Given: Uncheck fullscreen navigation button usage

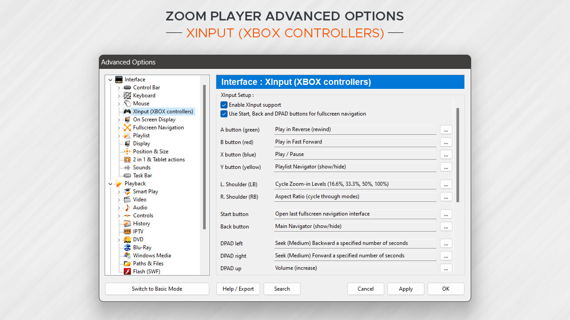Looking at the screenshot, I should point(224,114).
